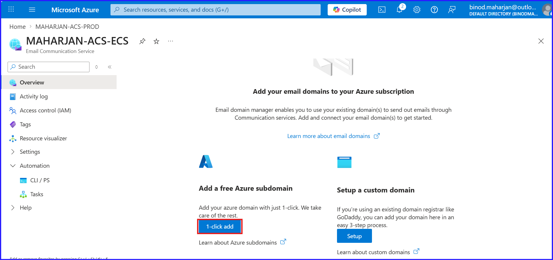Viewport: 553px width, 260px height.
Task: Click the 'Email Communication Service' subtitle
Action: pos(60,51)
